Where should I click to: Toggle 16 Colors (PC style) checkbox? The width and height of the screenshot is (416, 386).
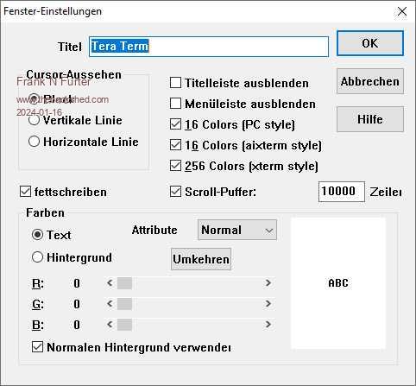click(x=175, y=124)
